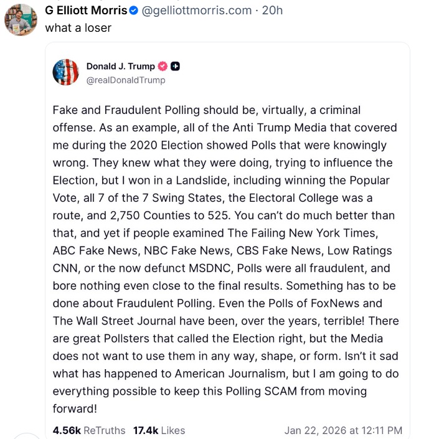434x439 pixels.
Task: Open Donald J. Trump's flag profile avatar
Action: [66, 72]
